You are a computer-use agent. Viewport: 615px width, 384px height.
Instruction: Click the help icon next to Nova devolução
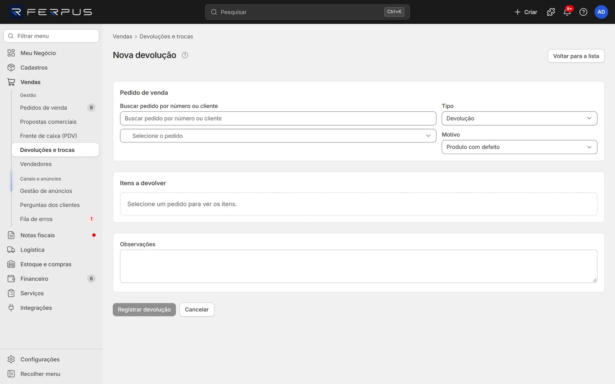tap(185, 55)
